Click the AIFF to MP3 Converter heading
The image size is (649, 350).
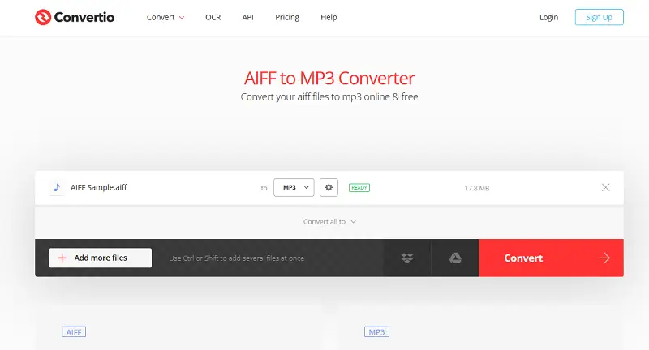pyautogui.click(x=329, y=78)
